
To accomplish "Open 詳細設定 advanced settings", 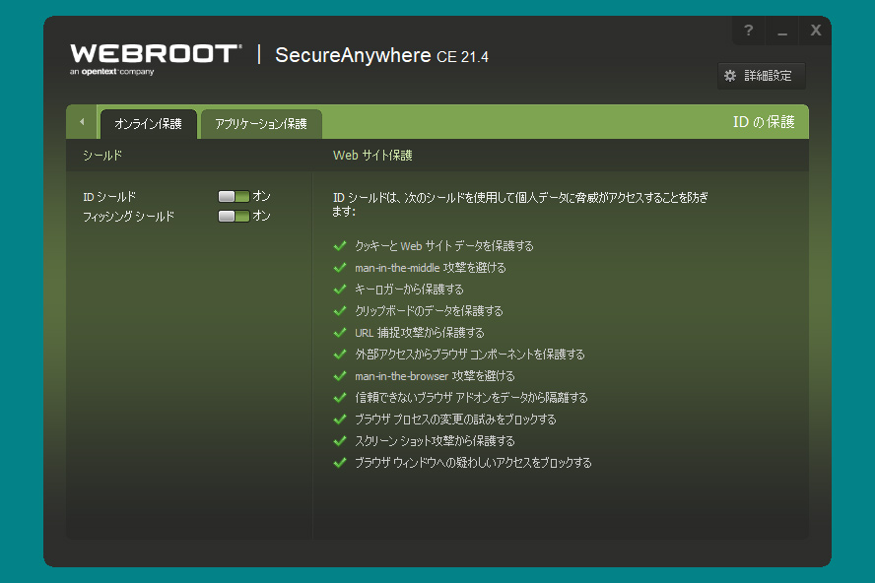I will click(x=762, y=76).
